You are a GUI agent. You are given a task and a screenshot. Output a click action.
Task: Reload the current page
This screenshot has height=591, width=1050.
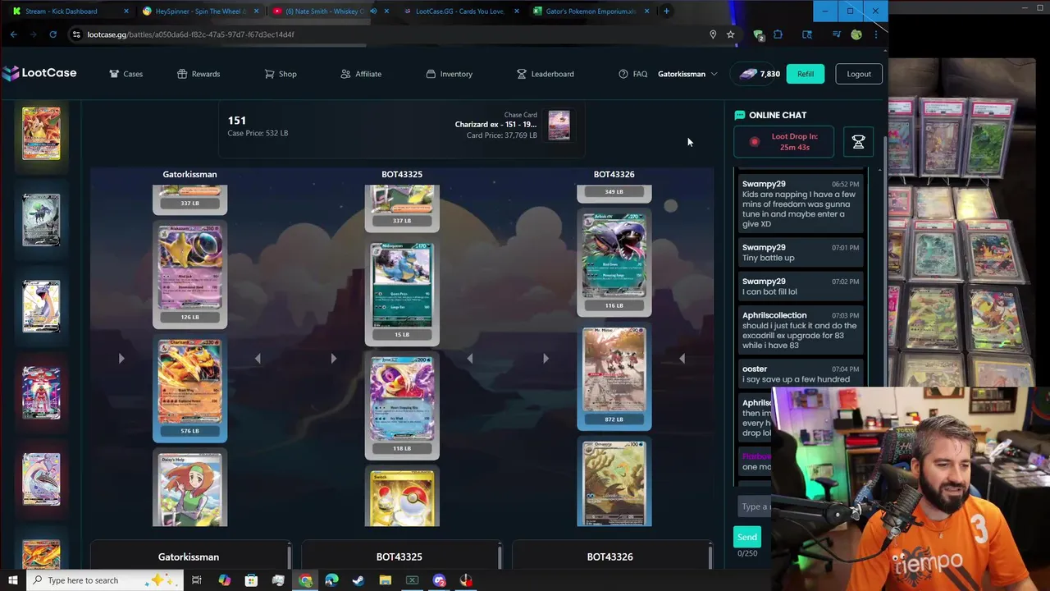(52, 34)
